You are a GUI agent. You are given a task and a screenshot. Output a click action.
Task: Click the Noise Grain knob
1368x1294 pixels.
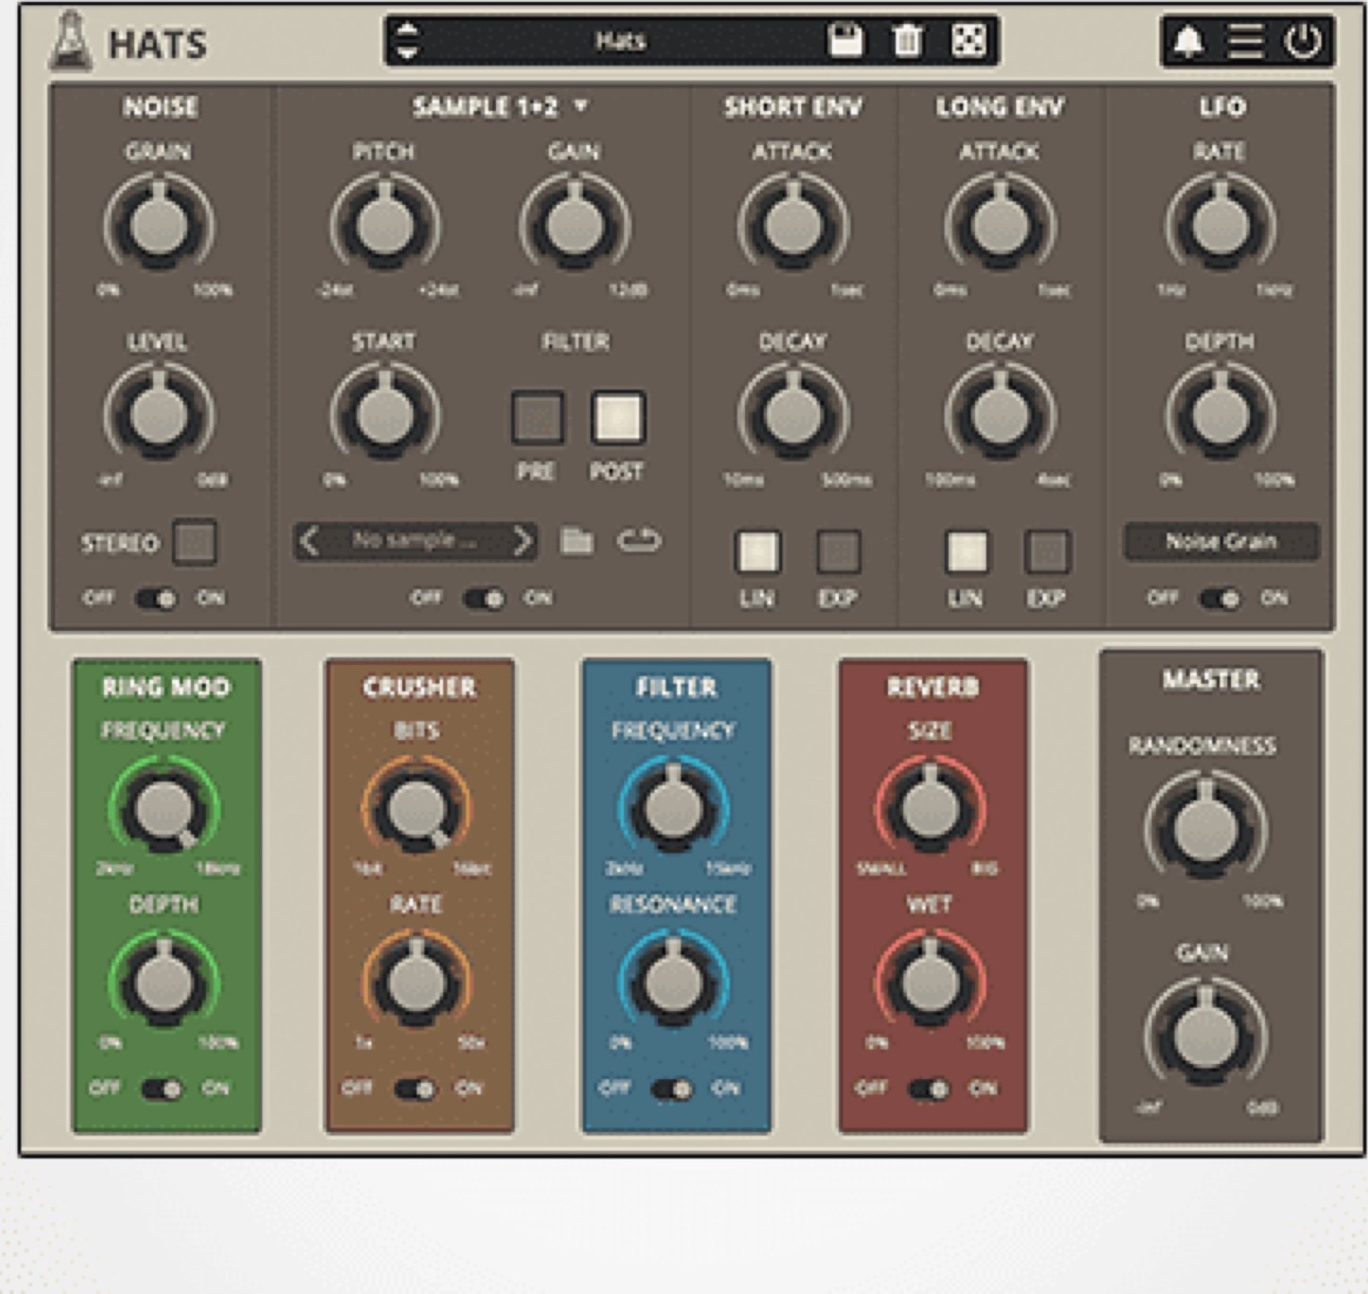159,226
